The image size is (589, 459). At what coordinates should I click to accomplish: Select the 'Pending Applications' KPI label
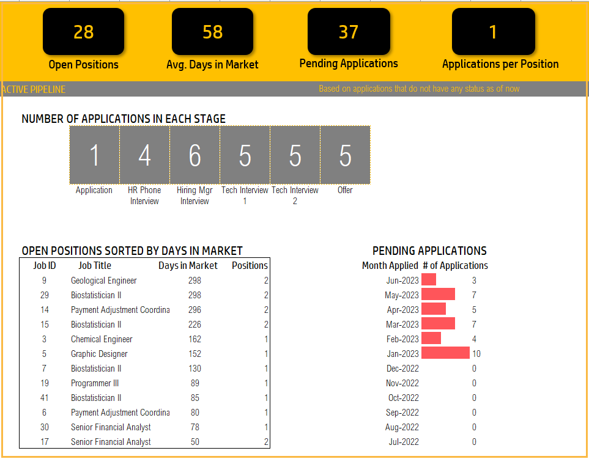pyautogui.click(x=349, y=64)
